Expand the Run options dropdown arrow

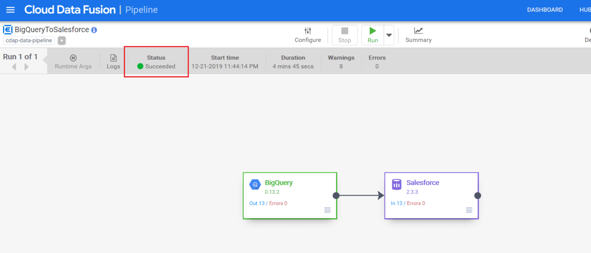(389, 35)
